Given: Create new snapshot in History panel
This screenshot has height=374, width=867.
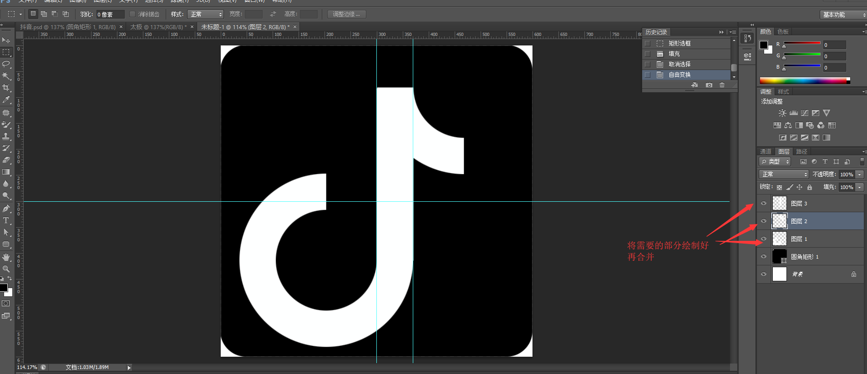Looking at the screenshot, I should point(709,85).
